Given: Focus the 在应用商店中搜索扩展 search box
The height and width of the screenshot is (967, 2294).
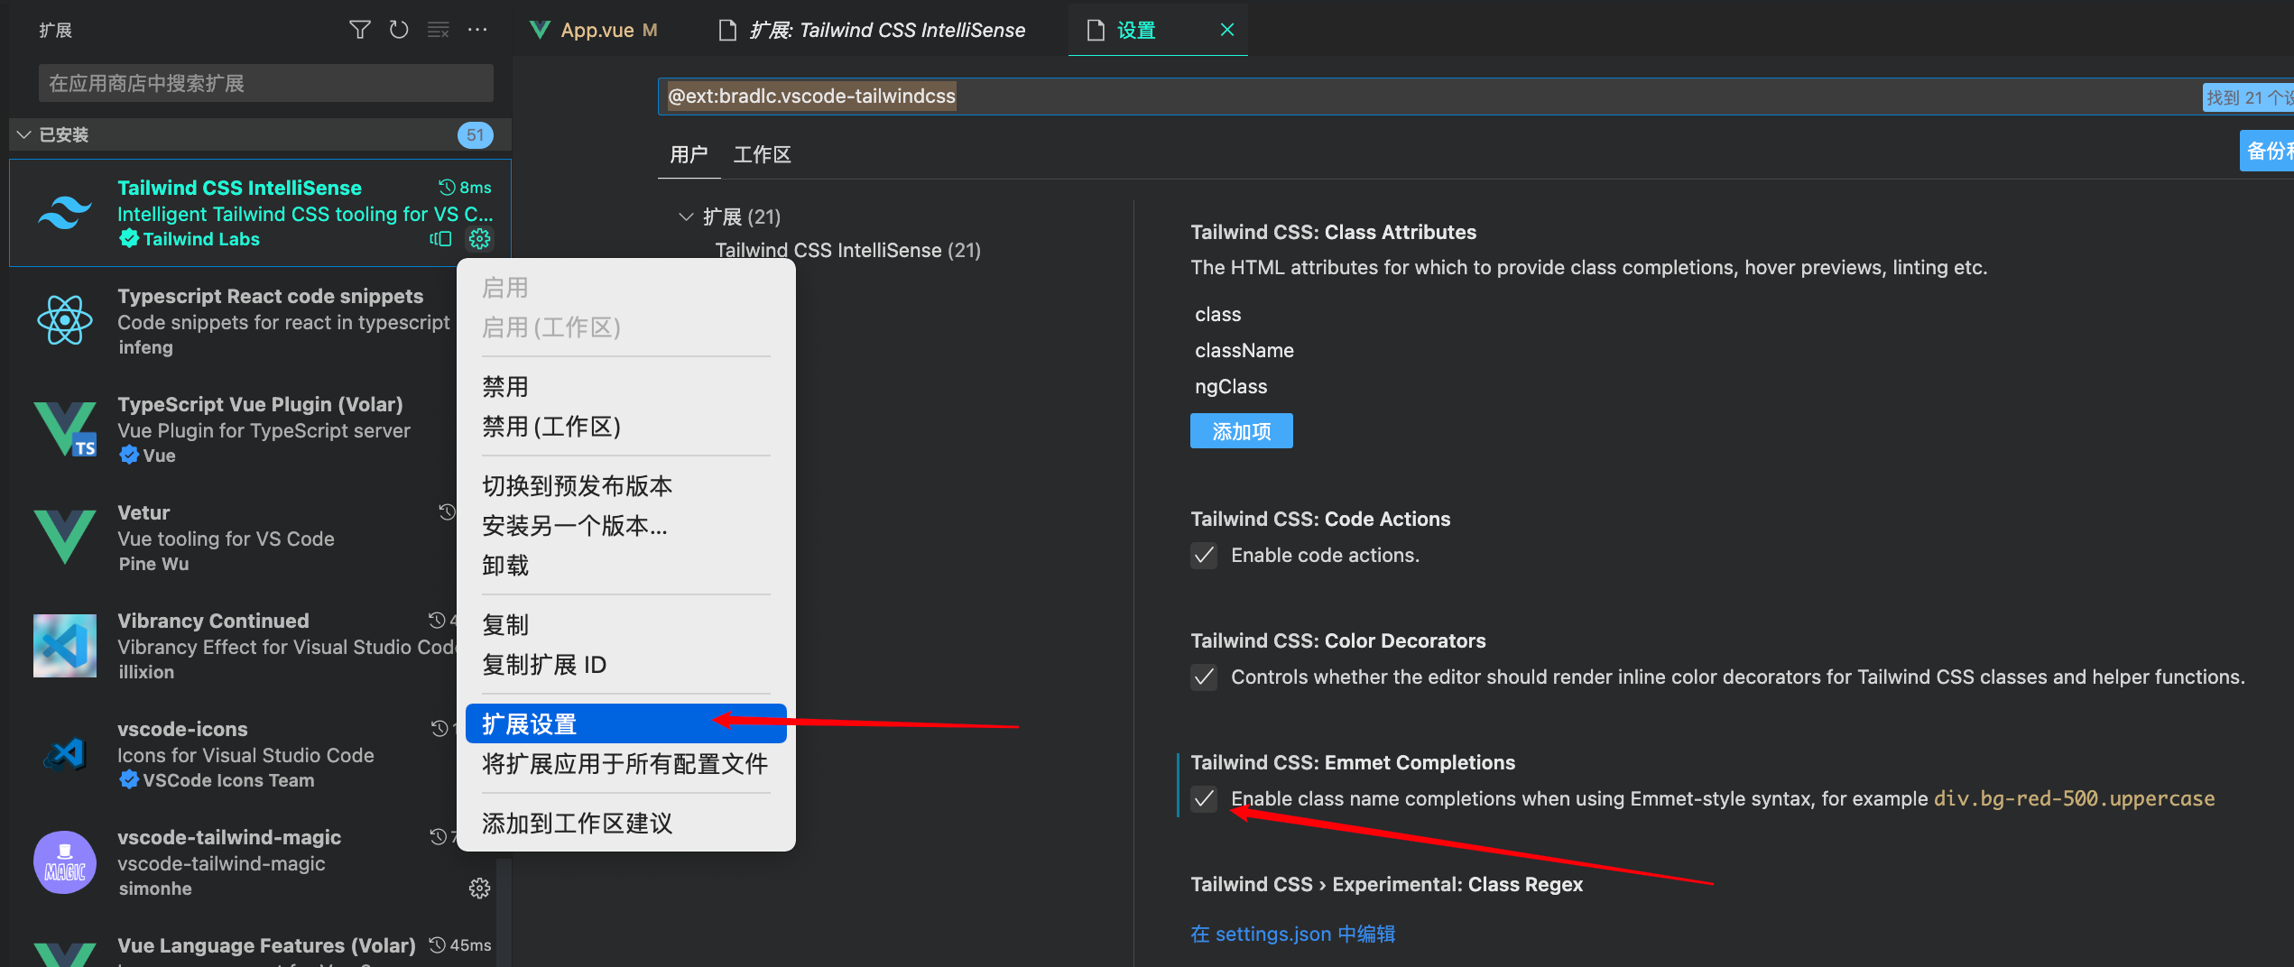Looking at the screenshot, I should 265,83.
